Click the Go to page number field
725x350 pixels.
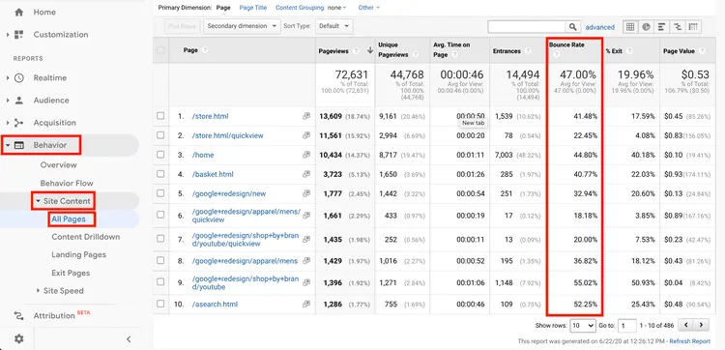tap(627, 326)
